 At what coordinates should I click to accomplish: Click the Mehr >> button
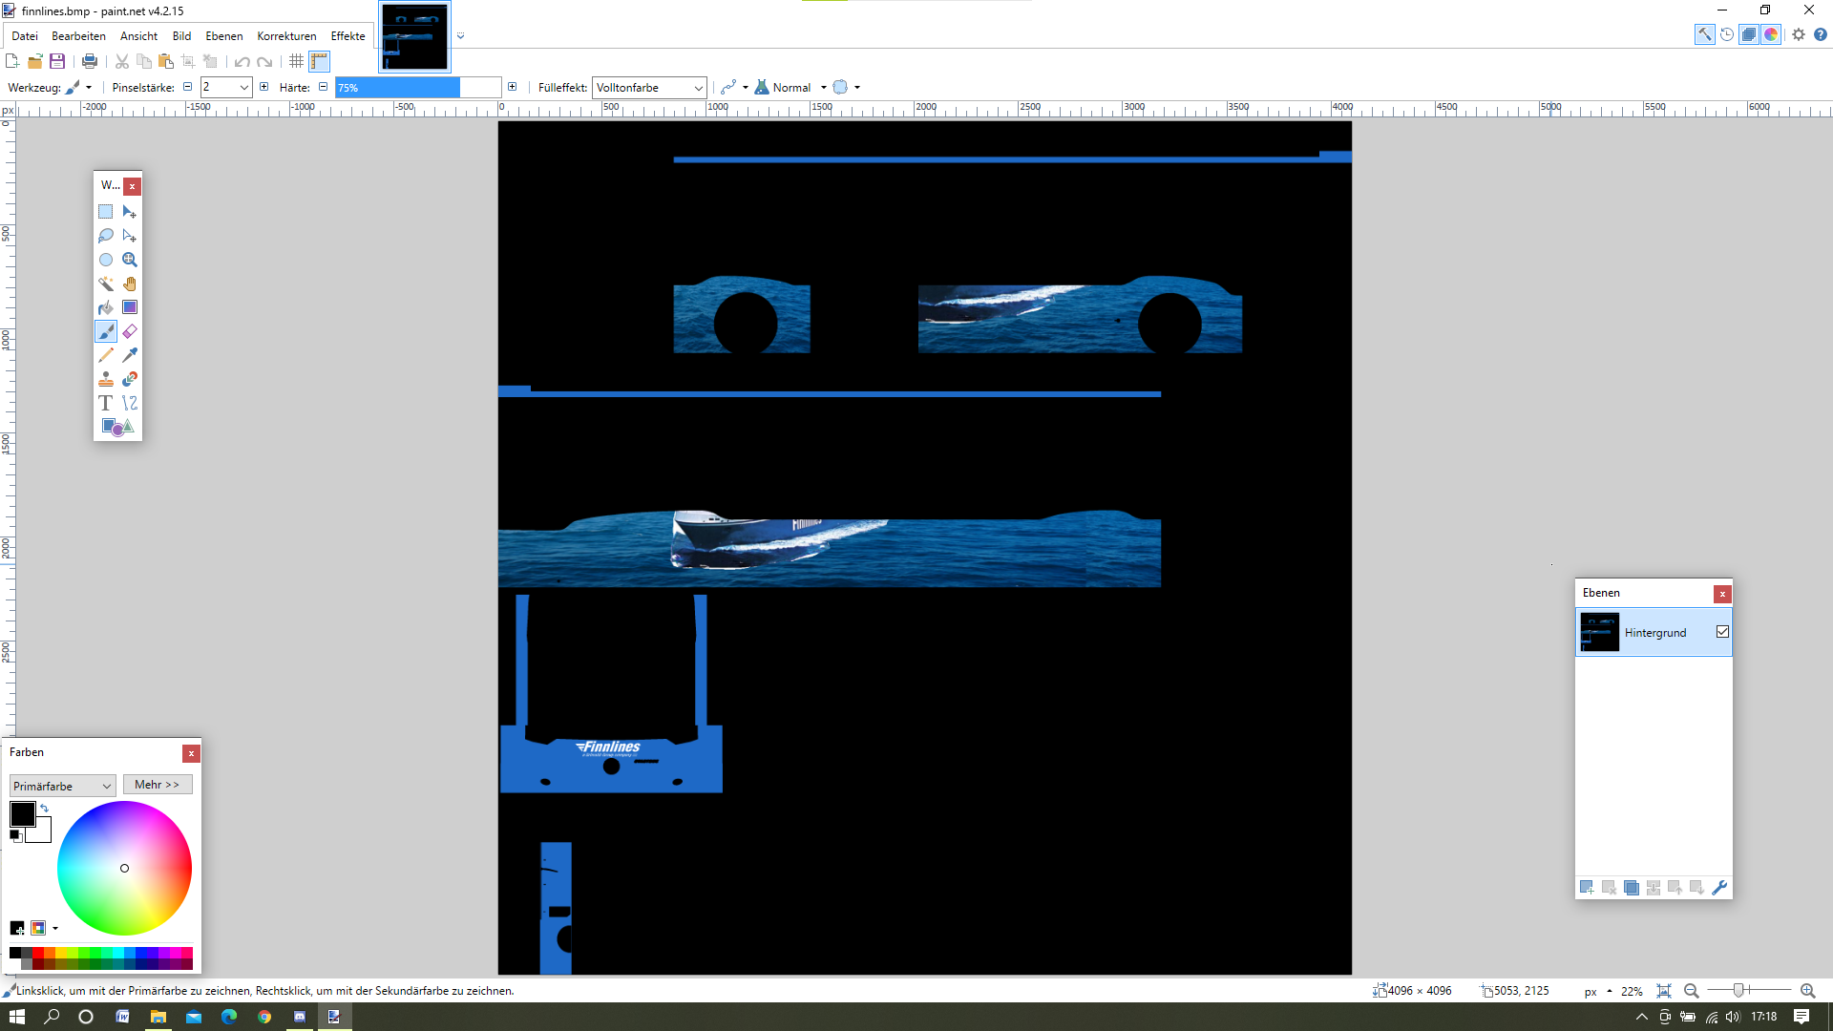tap(157, 785)
